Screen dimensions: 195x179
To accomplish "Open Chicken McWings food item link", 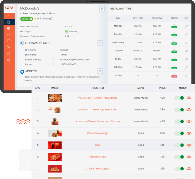I will [x=97, y=133].
